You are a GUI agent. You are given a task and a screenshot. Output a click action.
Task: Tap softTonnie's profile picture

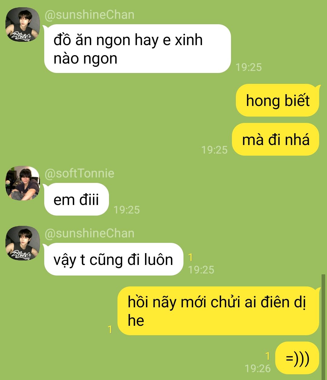[23, 183]
